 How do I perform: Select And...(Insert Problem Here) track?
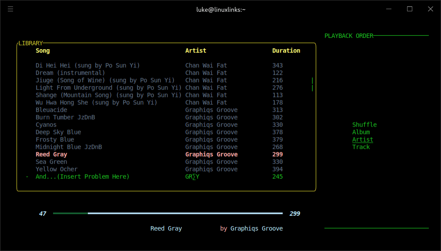pos(82,177)
